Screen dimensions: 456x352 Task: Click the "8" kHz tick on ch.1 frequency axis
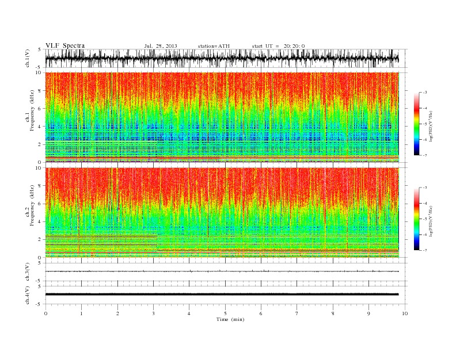click(40, 91)
